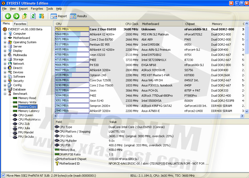Open the Favorites menu
Image resolution: width=249 pixels, height=178 pixels.
coord(37,9)
